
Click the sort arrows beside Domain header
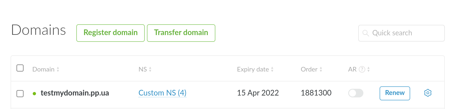tap(58, 70)
